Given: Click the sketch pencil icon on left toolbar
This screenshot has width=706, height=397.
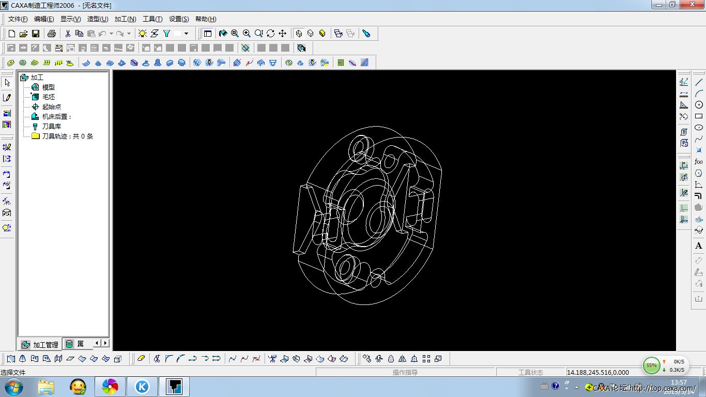Looking at the screenshot, I should coord(7,97).
